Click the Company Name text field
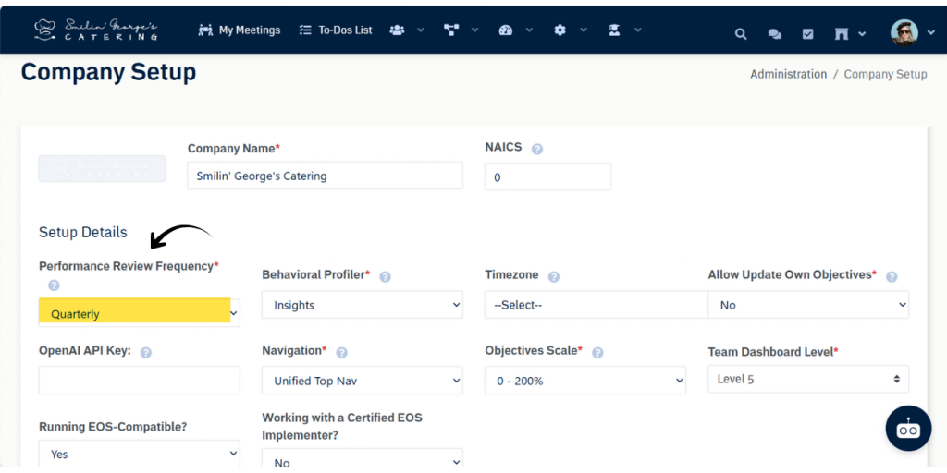 tap(325, 176)
